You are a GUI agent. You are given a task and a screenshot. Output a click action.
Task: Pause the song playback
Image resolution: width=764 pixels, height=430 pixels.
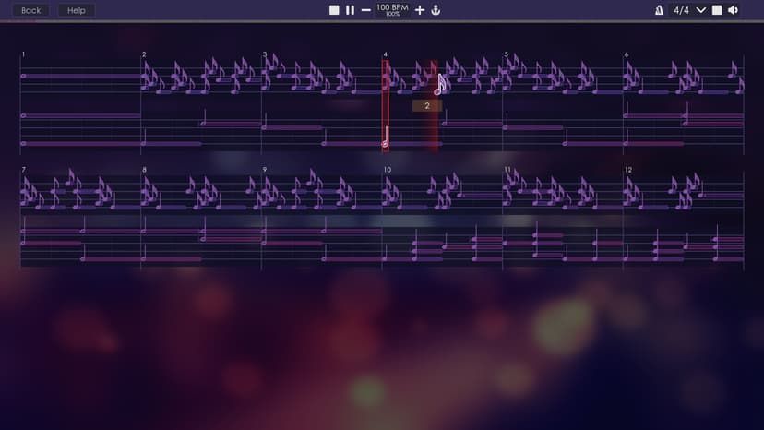point(350,10)
